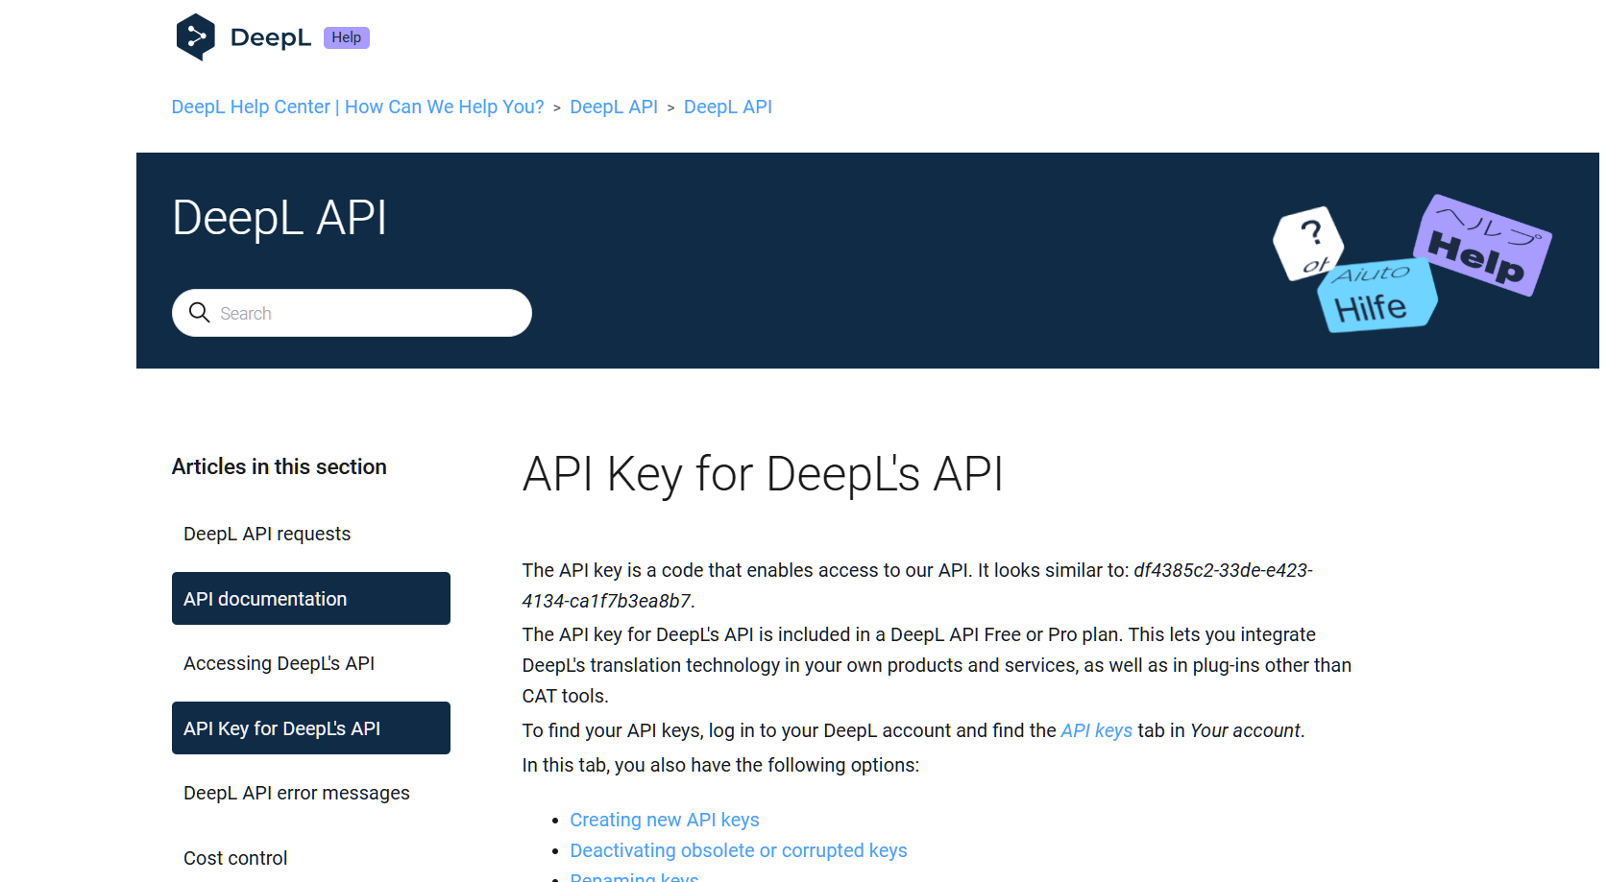The image size is (1607, 882).
Task: Open the Creating new API keys link
Action: (x=665, y=820)
